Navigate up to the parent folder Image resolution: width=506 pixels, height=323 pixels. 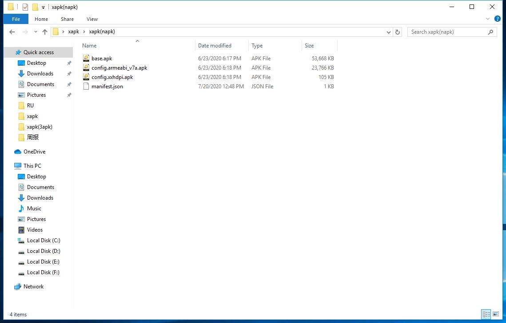[45, 32]
